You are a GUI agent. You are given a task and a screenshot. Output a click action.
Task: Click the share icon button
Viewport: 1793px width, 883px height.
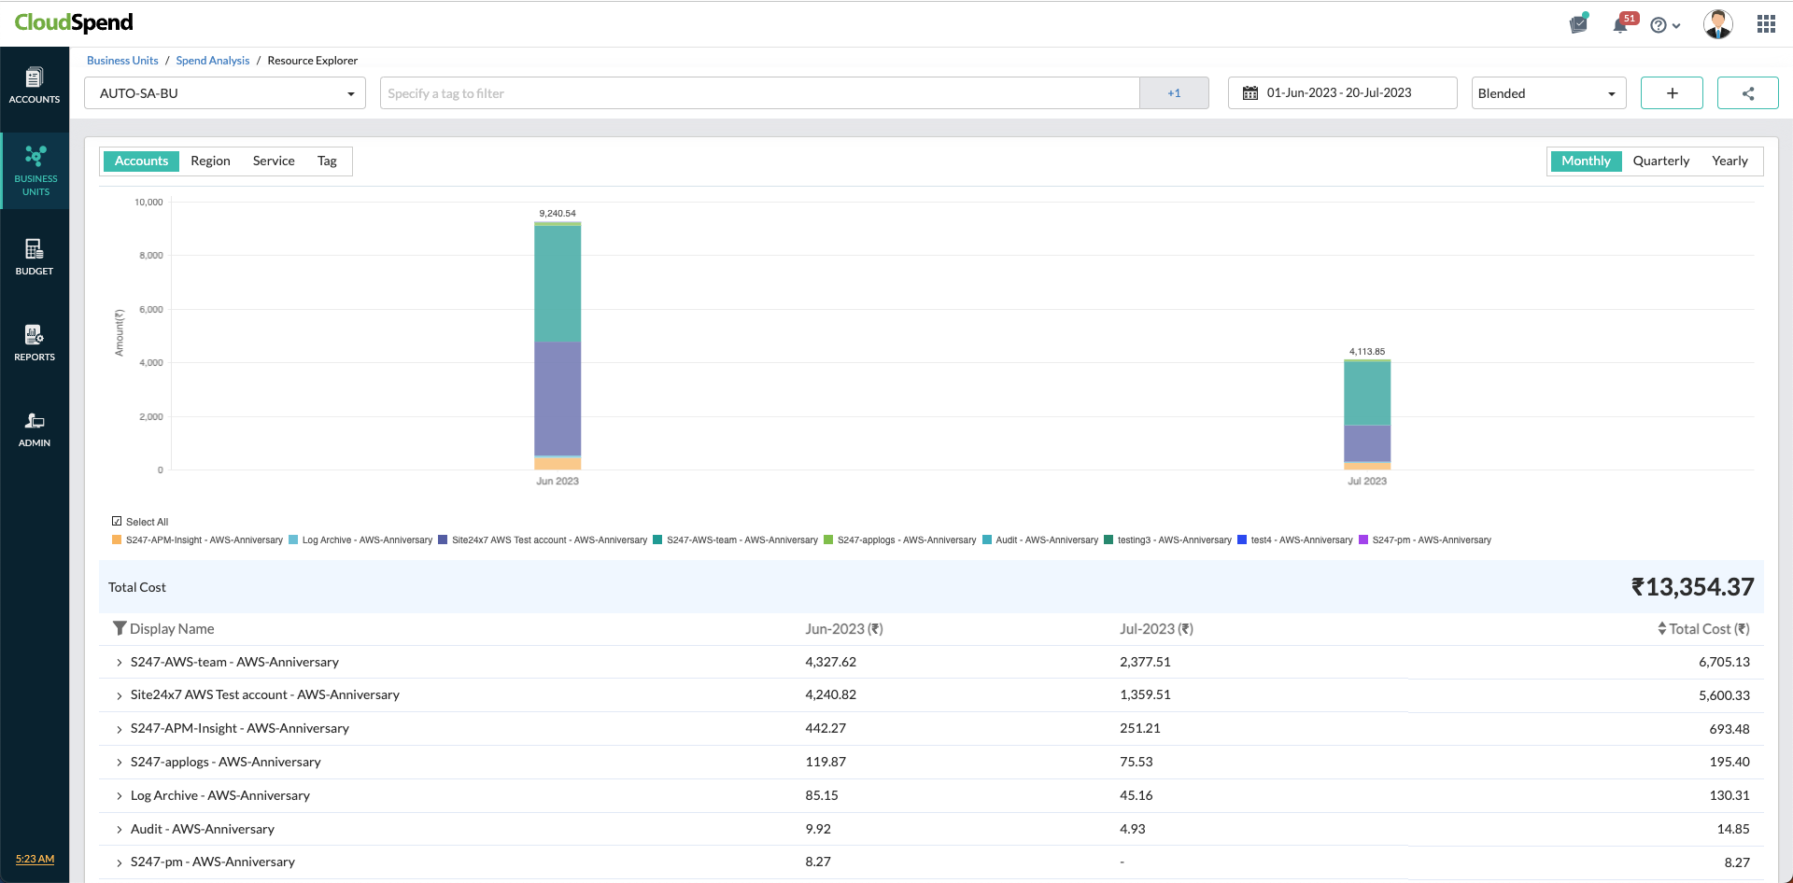click(x=1747, y=93)
